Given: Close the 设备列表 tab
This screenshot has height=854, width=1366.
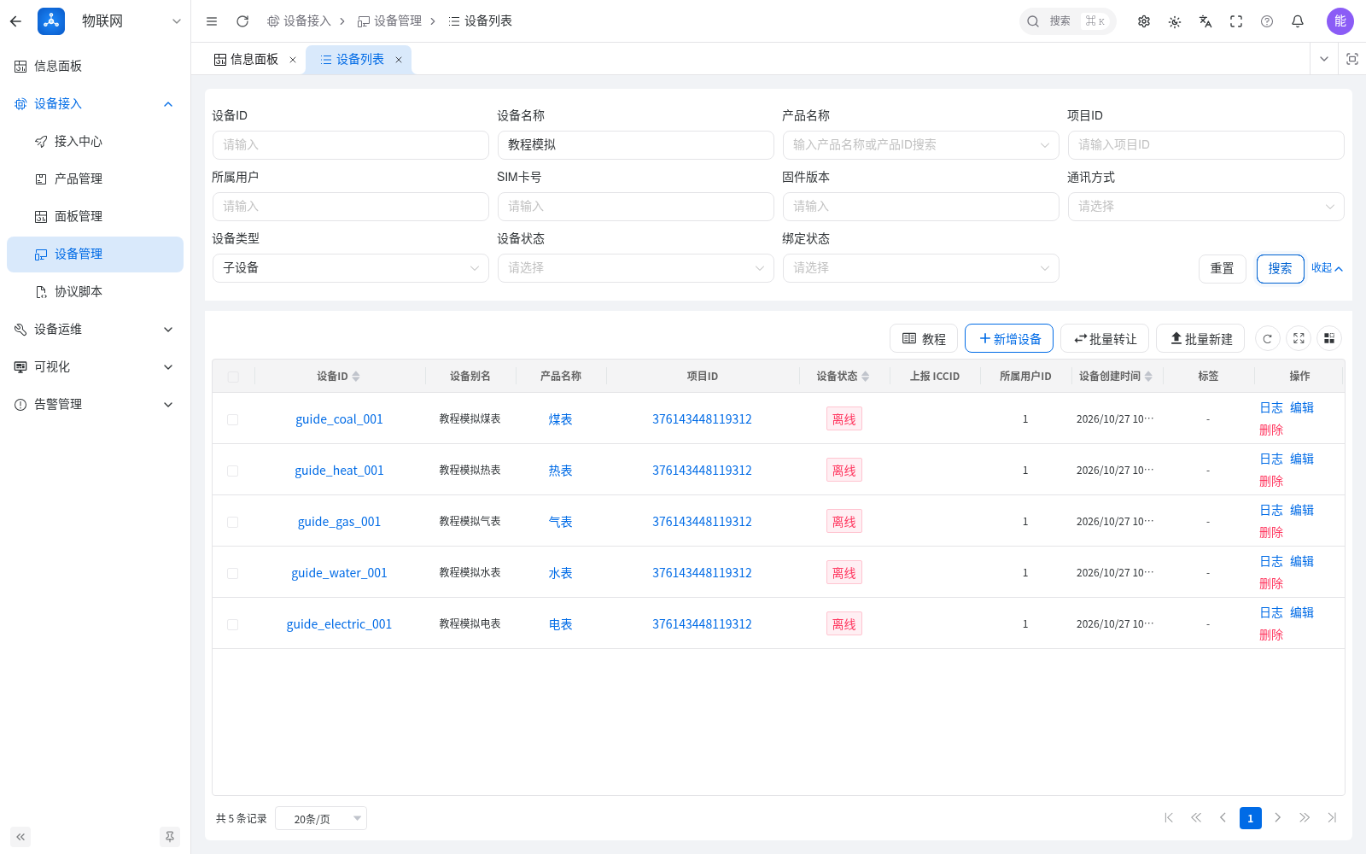Looking at the screenshot, I should [399, 60].
